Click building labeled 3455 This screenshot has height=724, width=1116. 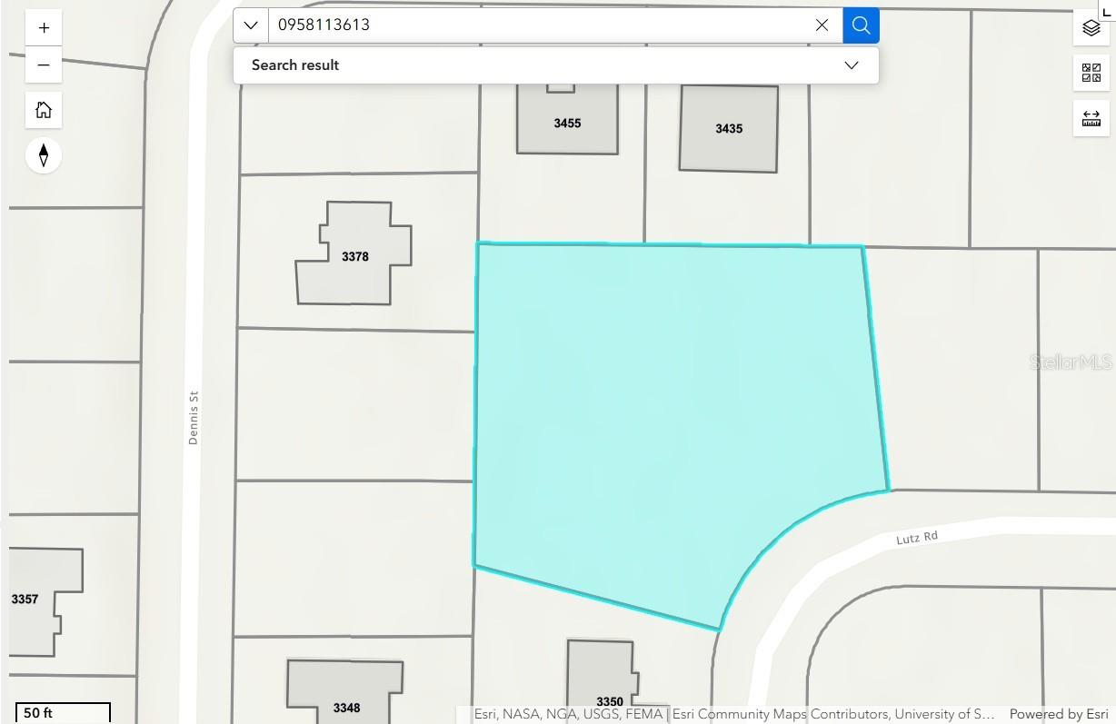(567, 118)
